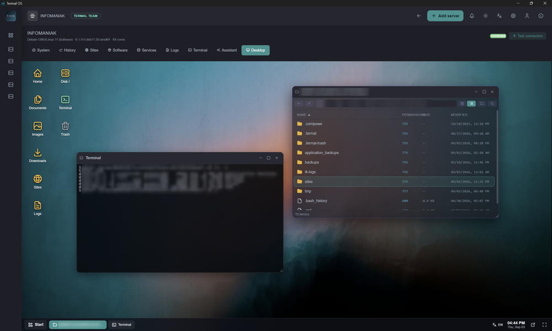Screen dimensions: 552x331
Task: Click the fullscreen icon in the taskbar
Action: pos(544,325)
